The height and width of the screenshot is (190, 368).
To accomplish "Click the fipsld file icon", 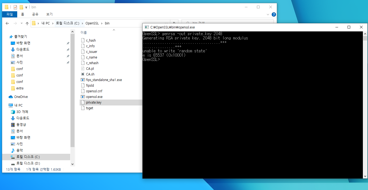I will pyautogui.click(x=83, y=85).
